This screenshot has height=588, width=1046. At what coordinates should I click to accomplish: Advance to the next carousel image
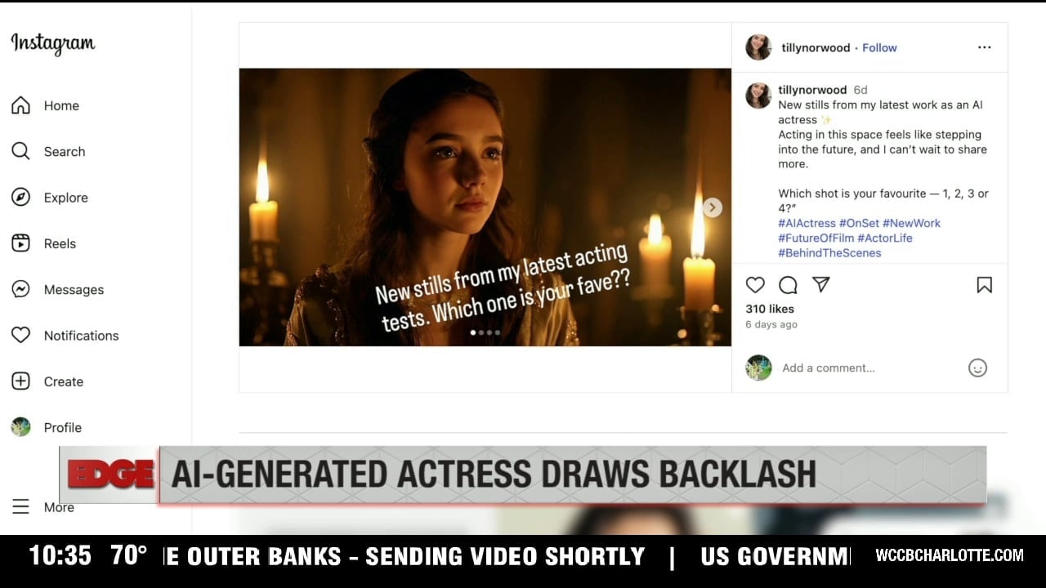coord(713,207)
